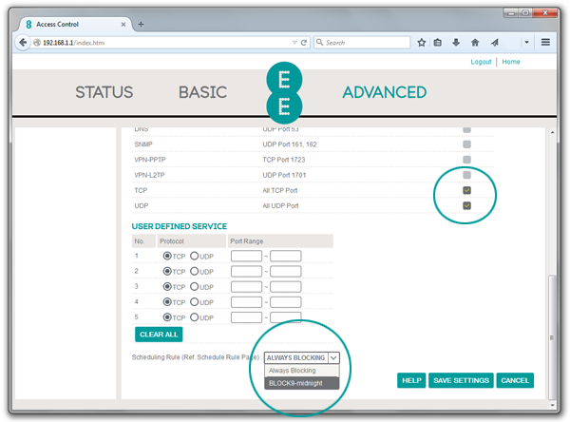
Task: Click end port field of row 5
Action: click(x=286, y=317)
